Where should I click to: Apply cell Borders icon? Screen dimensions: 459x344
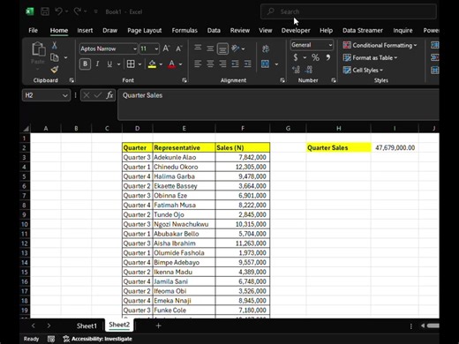pos(131,64)
